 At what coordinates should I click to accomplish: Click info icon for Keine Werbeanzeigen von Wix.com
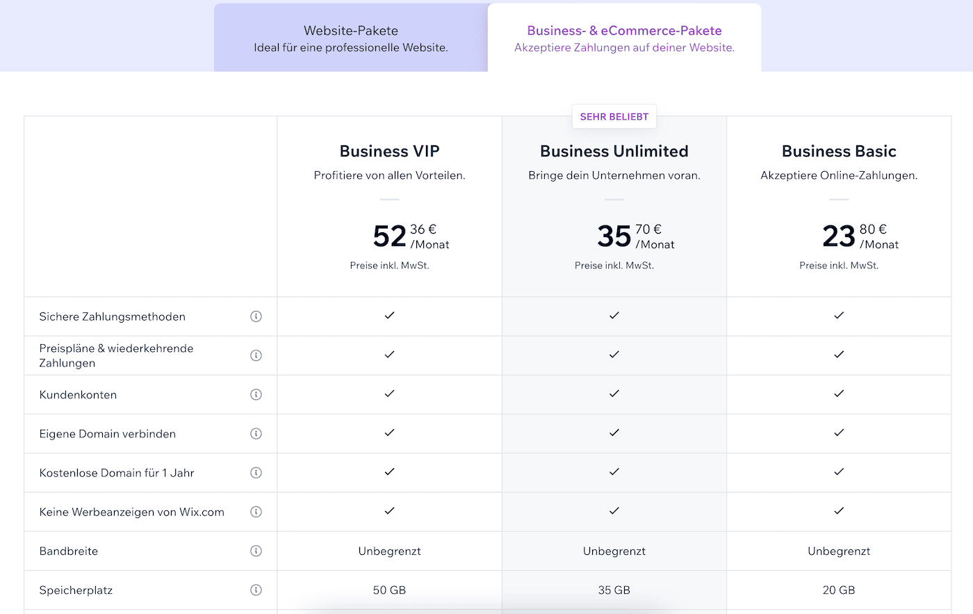point(256,512)
